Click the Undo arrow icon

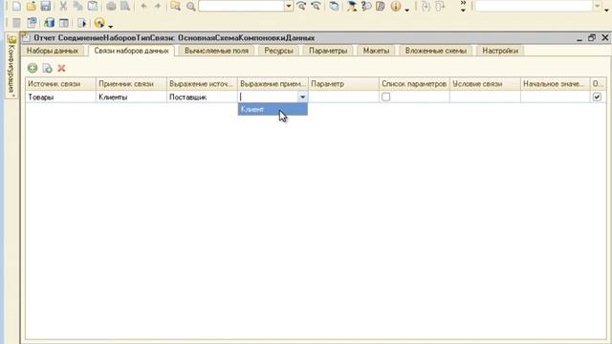(143, 6)
